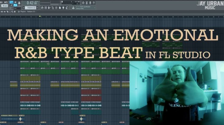Select the Texture - Birds audio clip
This screenshot has height=125, width=224.
pos(9,118)
